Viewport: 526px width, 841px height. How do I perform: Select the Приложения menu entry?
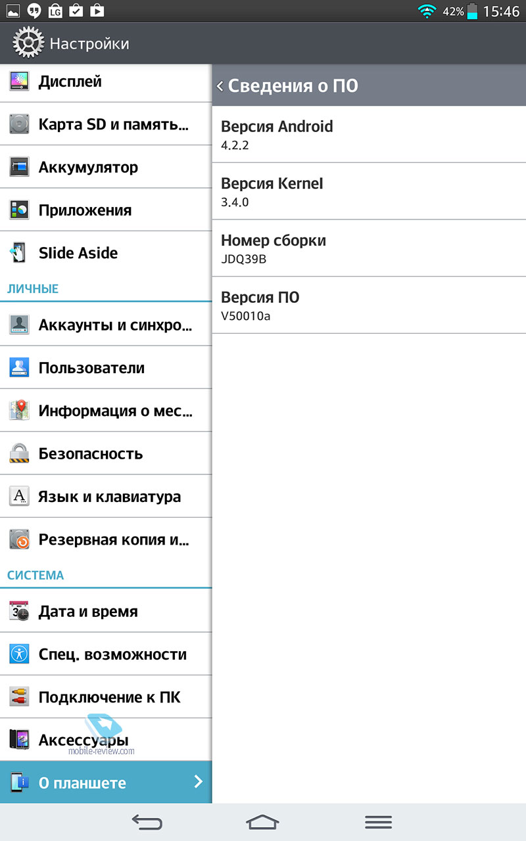point(106,210)
